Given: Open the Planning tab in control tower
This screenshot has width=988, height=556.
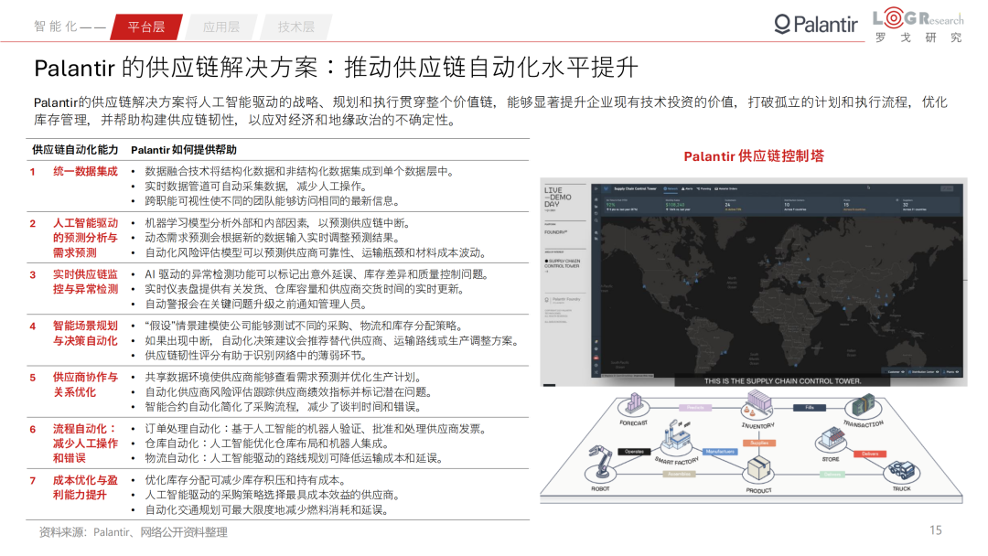Looking at the screenshot, I should tap(703, 188).
